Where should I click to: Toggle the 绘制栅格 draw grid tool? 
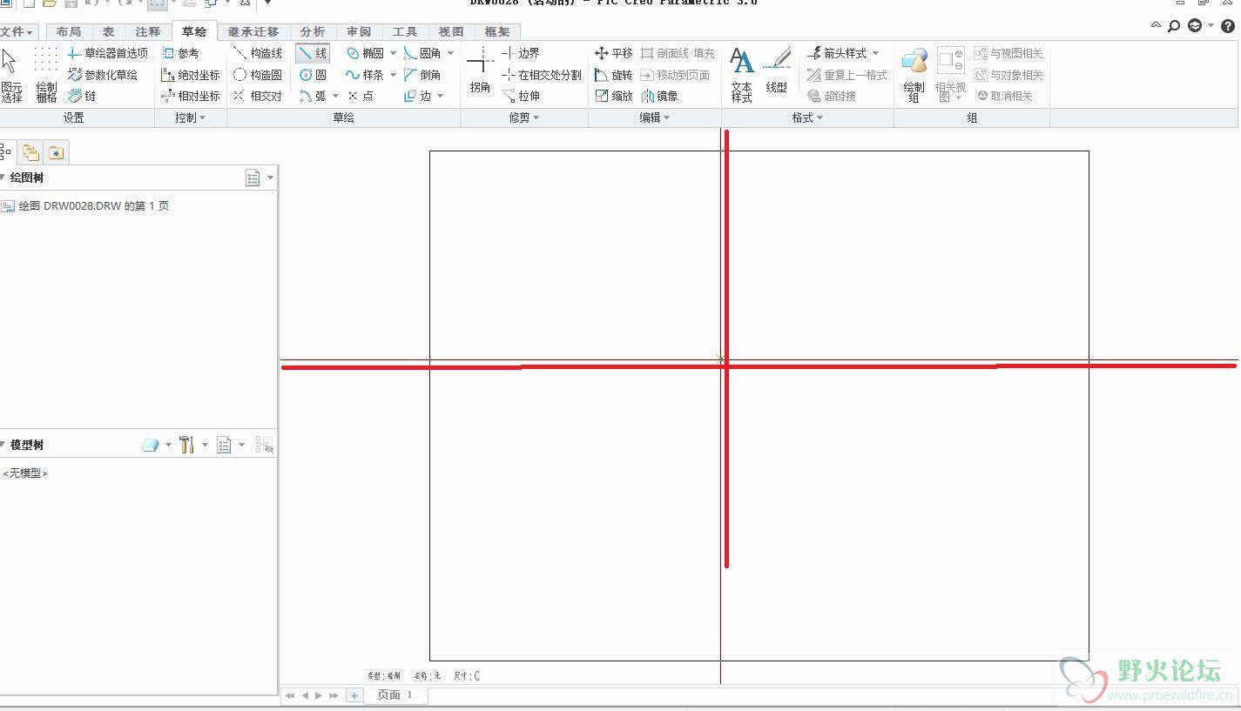click(x=46, y=75)
